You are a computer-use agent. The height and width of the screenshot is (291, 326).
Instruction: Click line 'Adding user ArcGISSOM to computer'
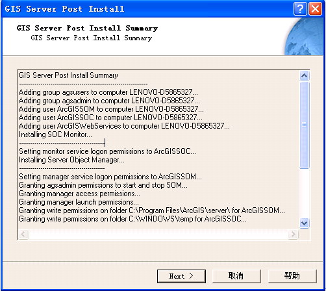[111, 109]
